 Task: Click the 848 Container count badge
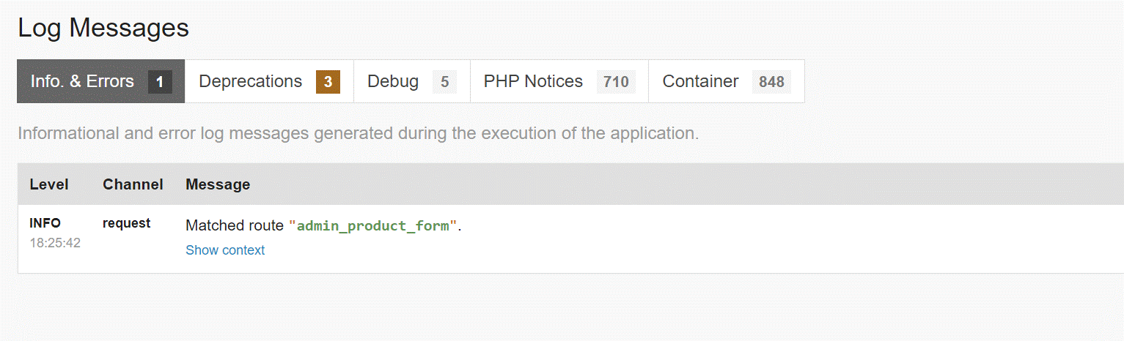click(771, 82)
